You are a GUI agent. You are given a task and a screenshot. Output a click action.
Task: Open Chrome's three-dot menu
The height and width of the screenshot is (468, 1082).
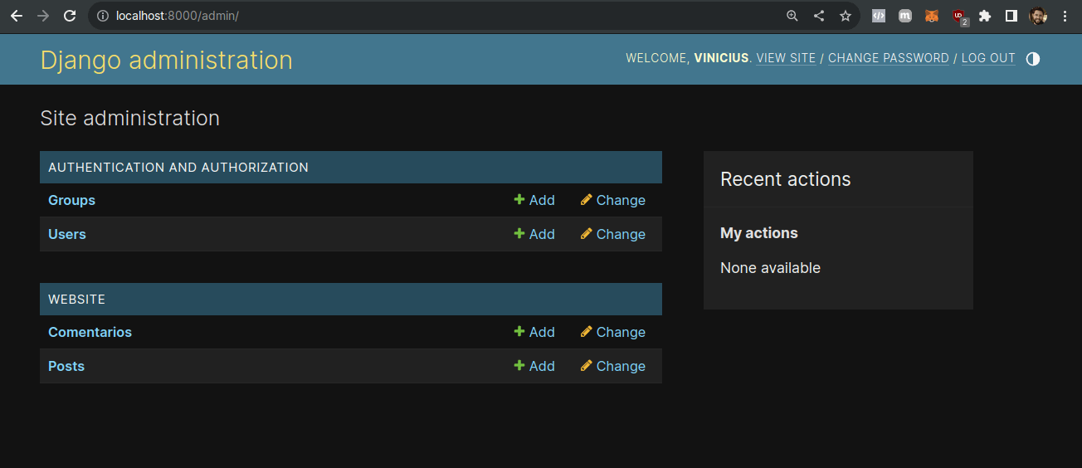(1065, 16)
